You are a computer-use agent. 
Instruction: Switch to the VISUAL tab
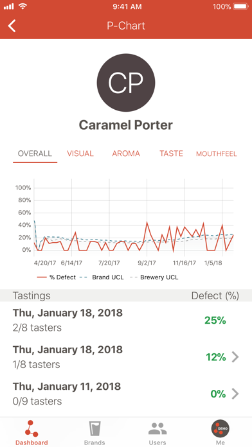coord(80,153)
